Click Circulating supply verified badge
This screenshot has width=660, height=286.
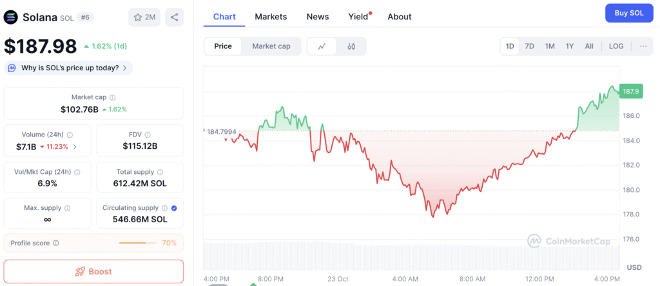pos(175,208)
